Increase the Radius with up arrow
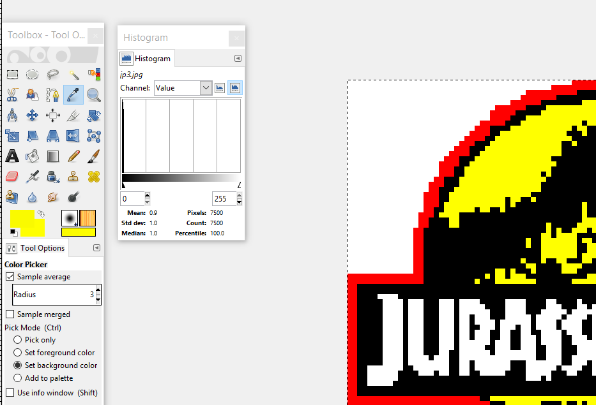Image resolution: width=596 pixels, height=405 pixels. [x=98, y=290]
